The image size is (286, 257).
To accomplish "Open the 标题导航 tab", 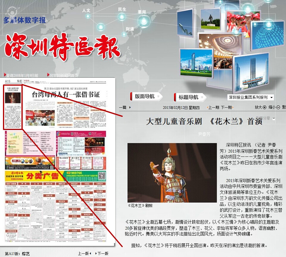I will (x=190, y=97).
